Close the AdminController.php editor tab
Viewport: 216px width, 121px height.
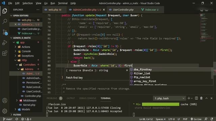(104, 10)
